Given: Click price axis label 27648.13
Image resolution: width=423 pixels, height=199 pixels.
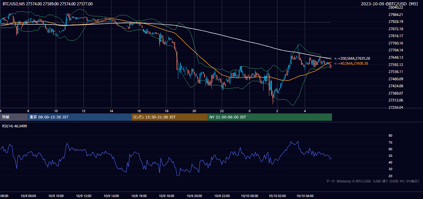Looking at the screenshot, I should [396, 57].
